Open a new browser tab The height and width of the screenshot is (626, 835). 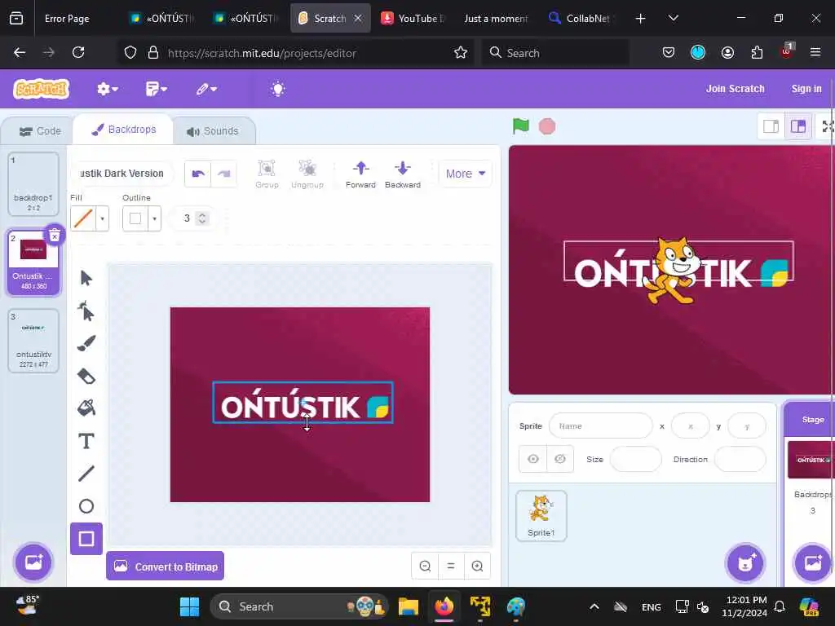click(x=641, y=19)
